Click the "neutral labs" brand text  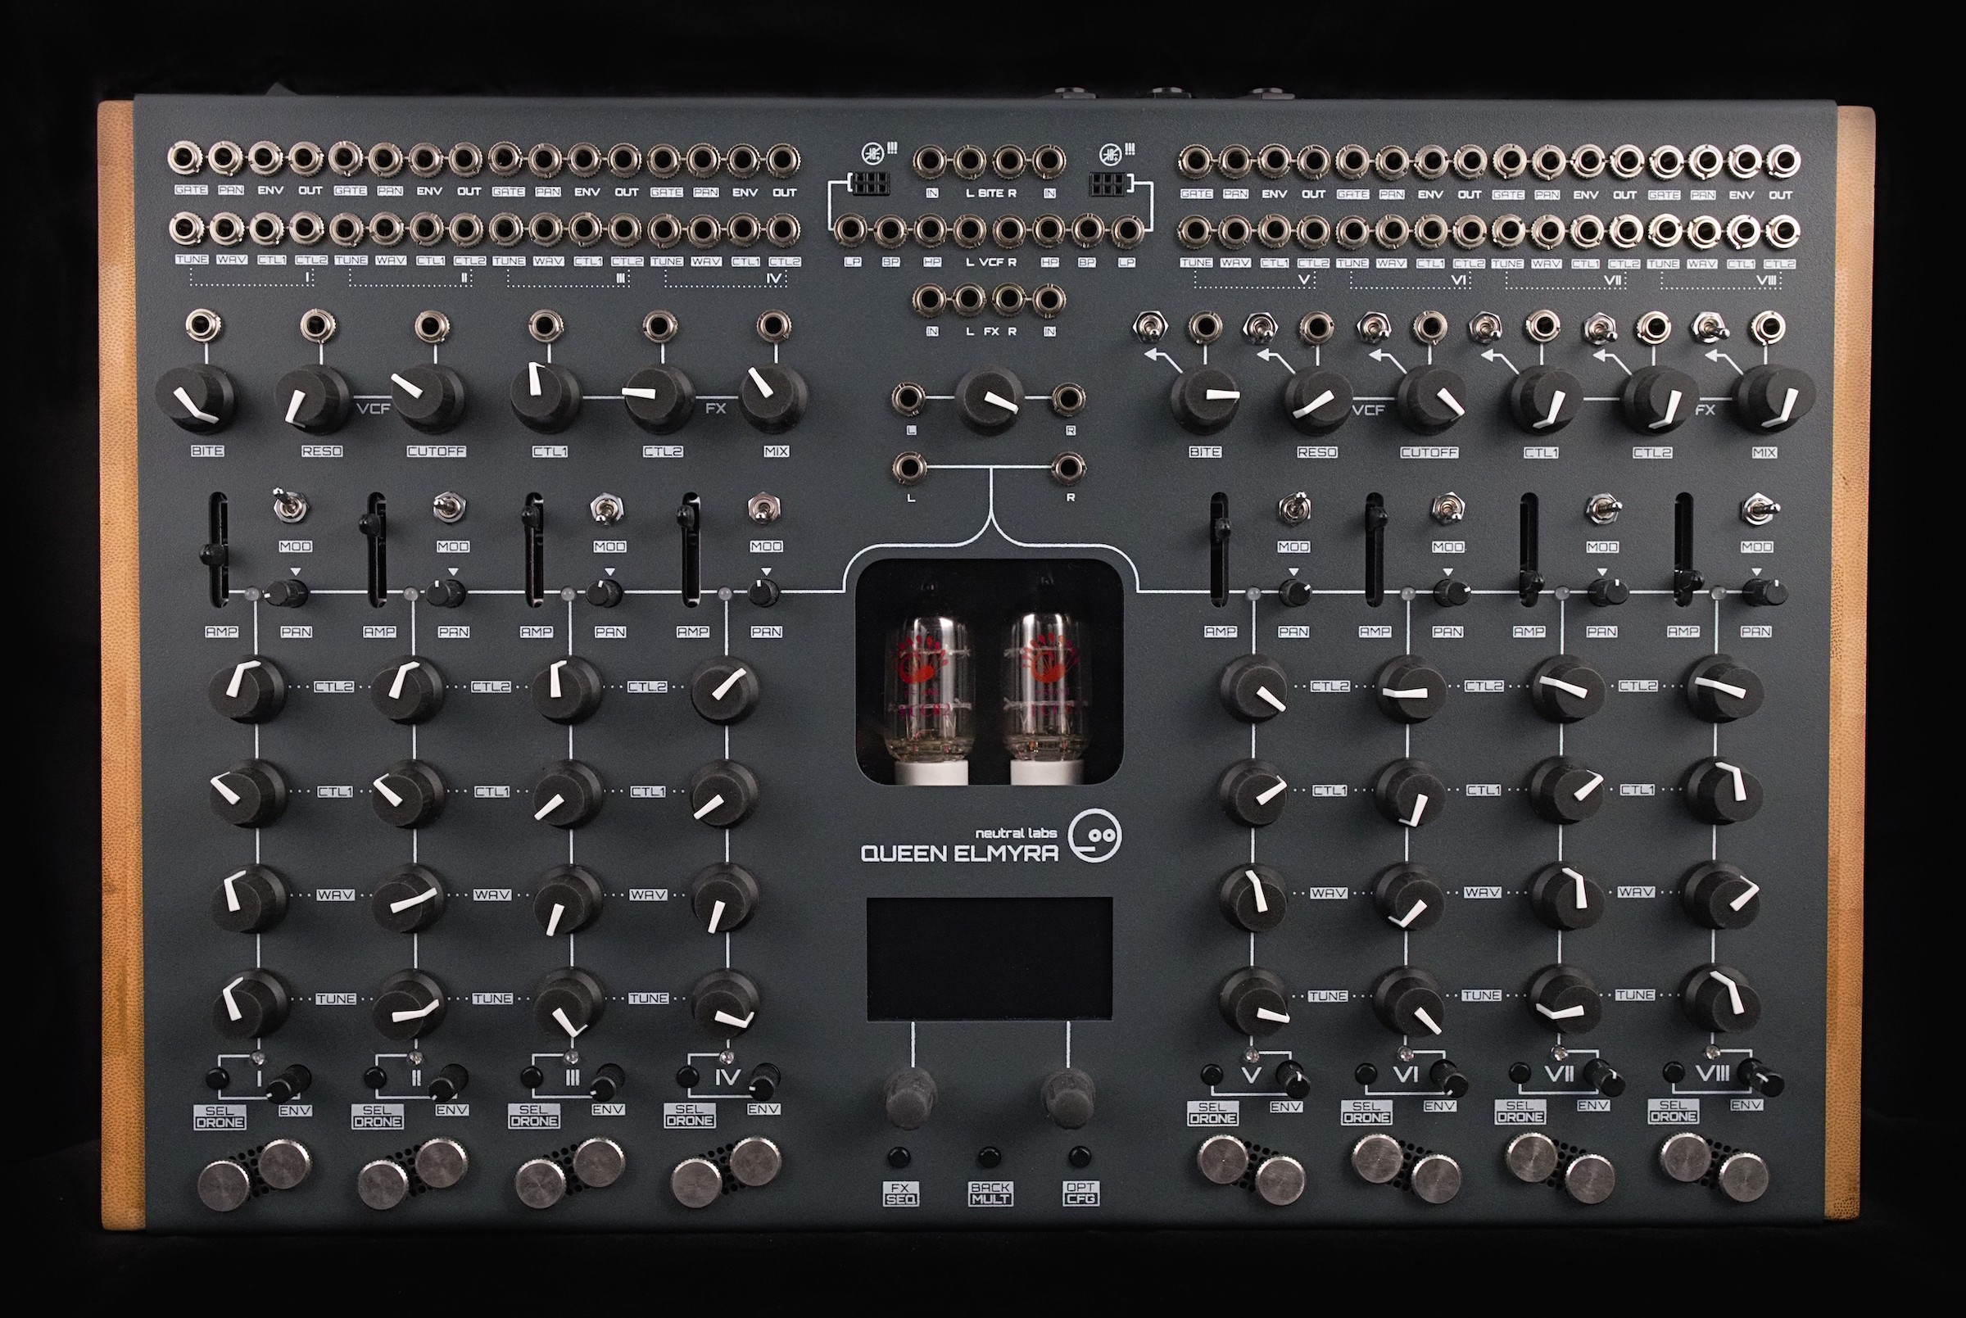[x=1017, y=833]
